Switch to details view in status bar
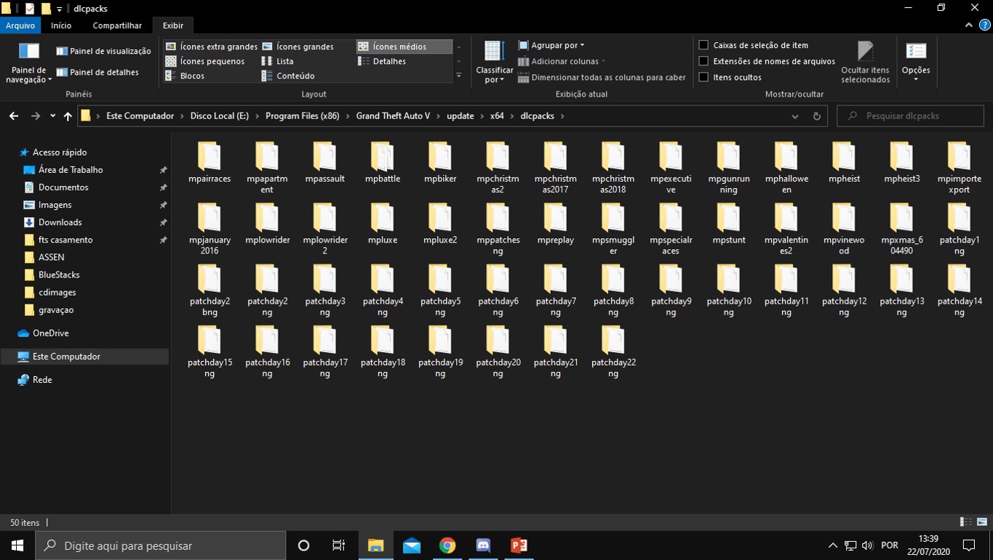 (966, 522)
